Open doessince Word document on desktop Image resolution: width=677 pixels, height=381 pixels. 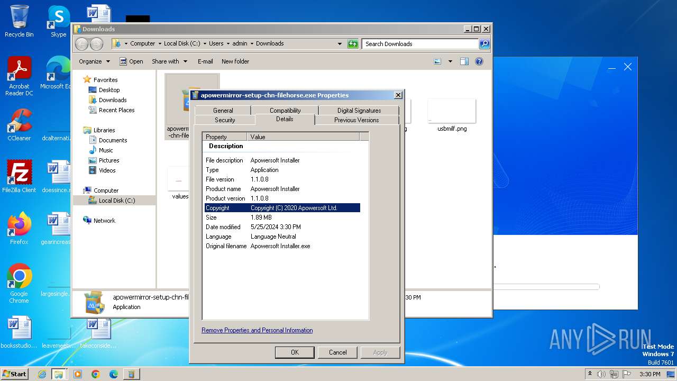[57, 177]
